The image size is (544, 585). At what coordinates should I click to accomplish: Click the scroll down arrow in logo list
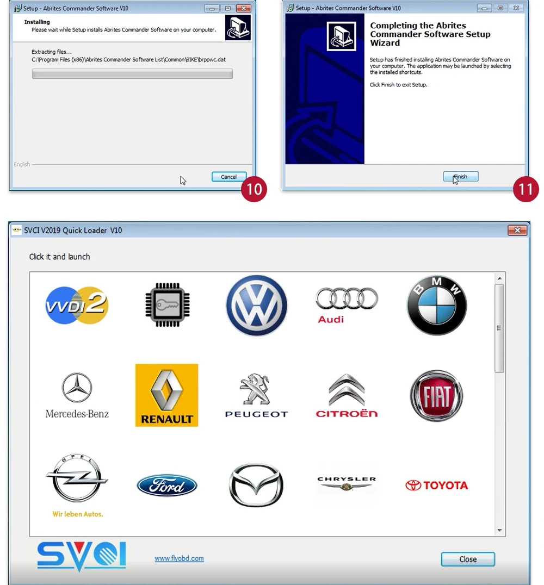[499, 531]
